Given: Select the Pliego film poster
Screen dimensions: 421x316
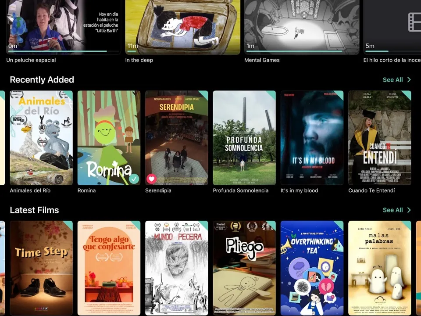Looking at the screenshot, I should pyautogui.click(x=244, y=268).
